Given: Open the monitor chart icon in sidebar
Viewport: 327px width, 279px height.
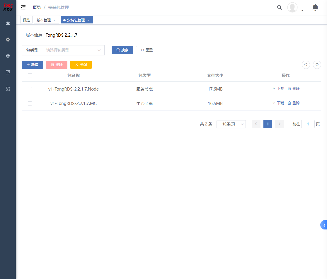Looking at the screenshot, I should click(8, 72).
